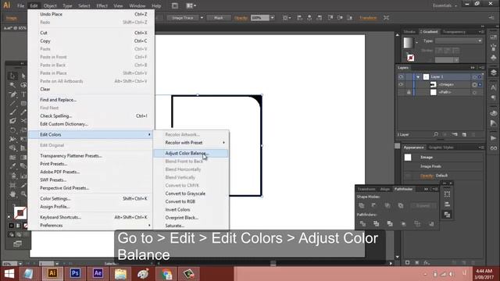Choose Adjust Color Balance menu item
This screenshot has height=281, width=500.
(x=191, y=153)
